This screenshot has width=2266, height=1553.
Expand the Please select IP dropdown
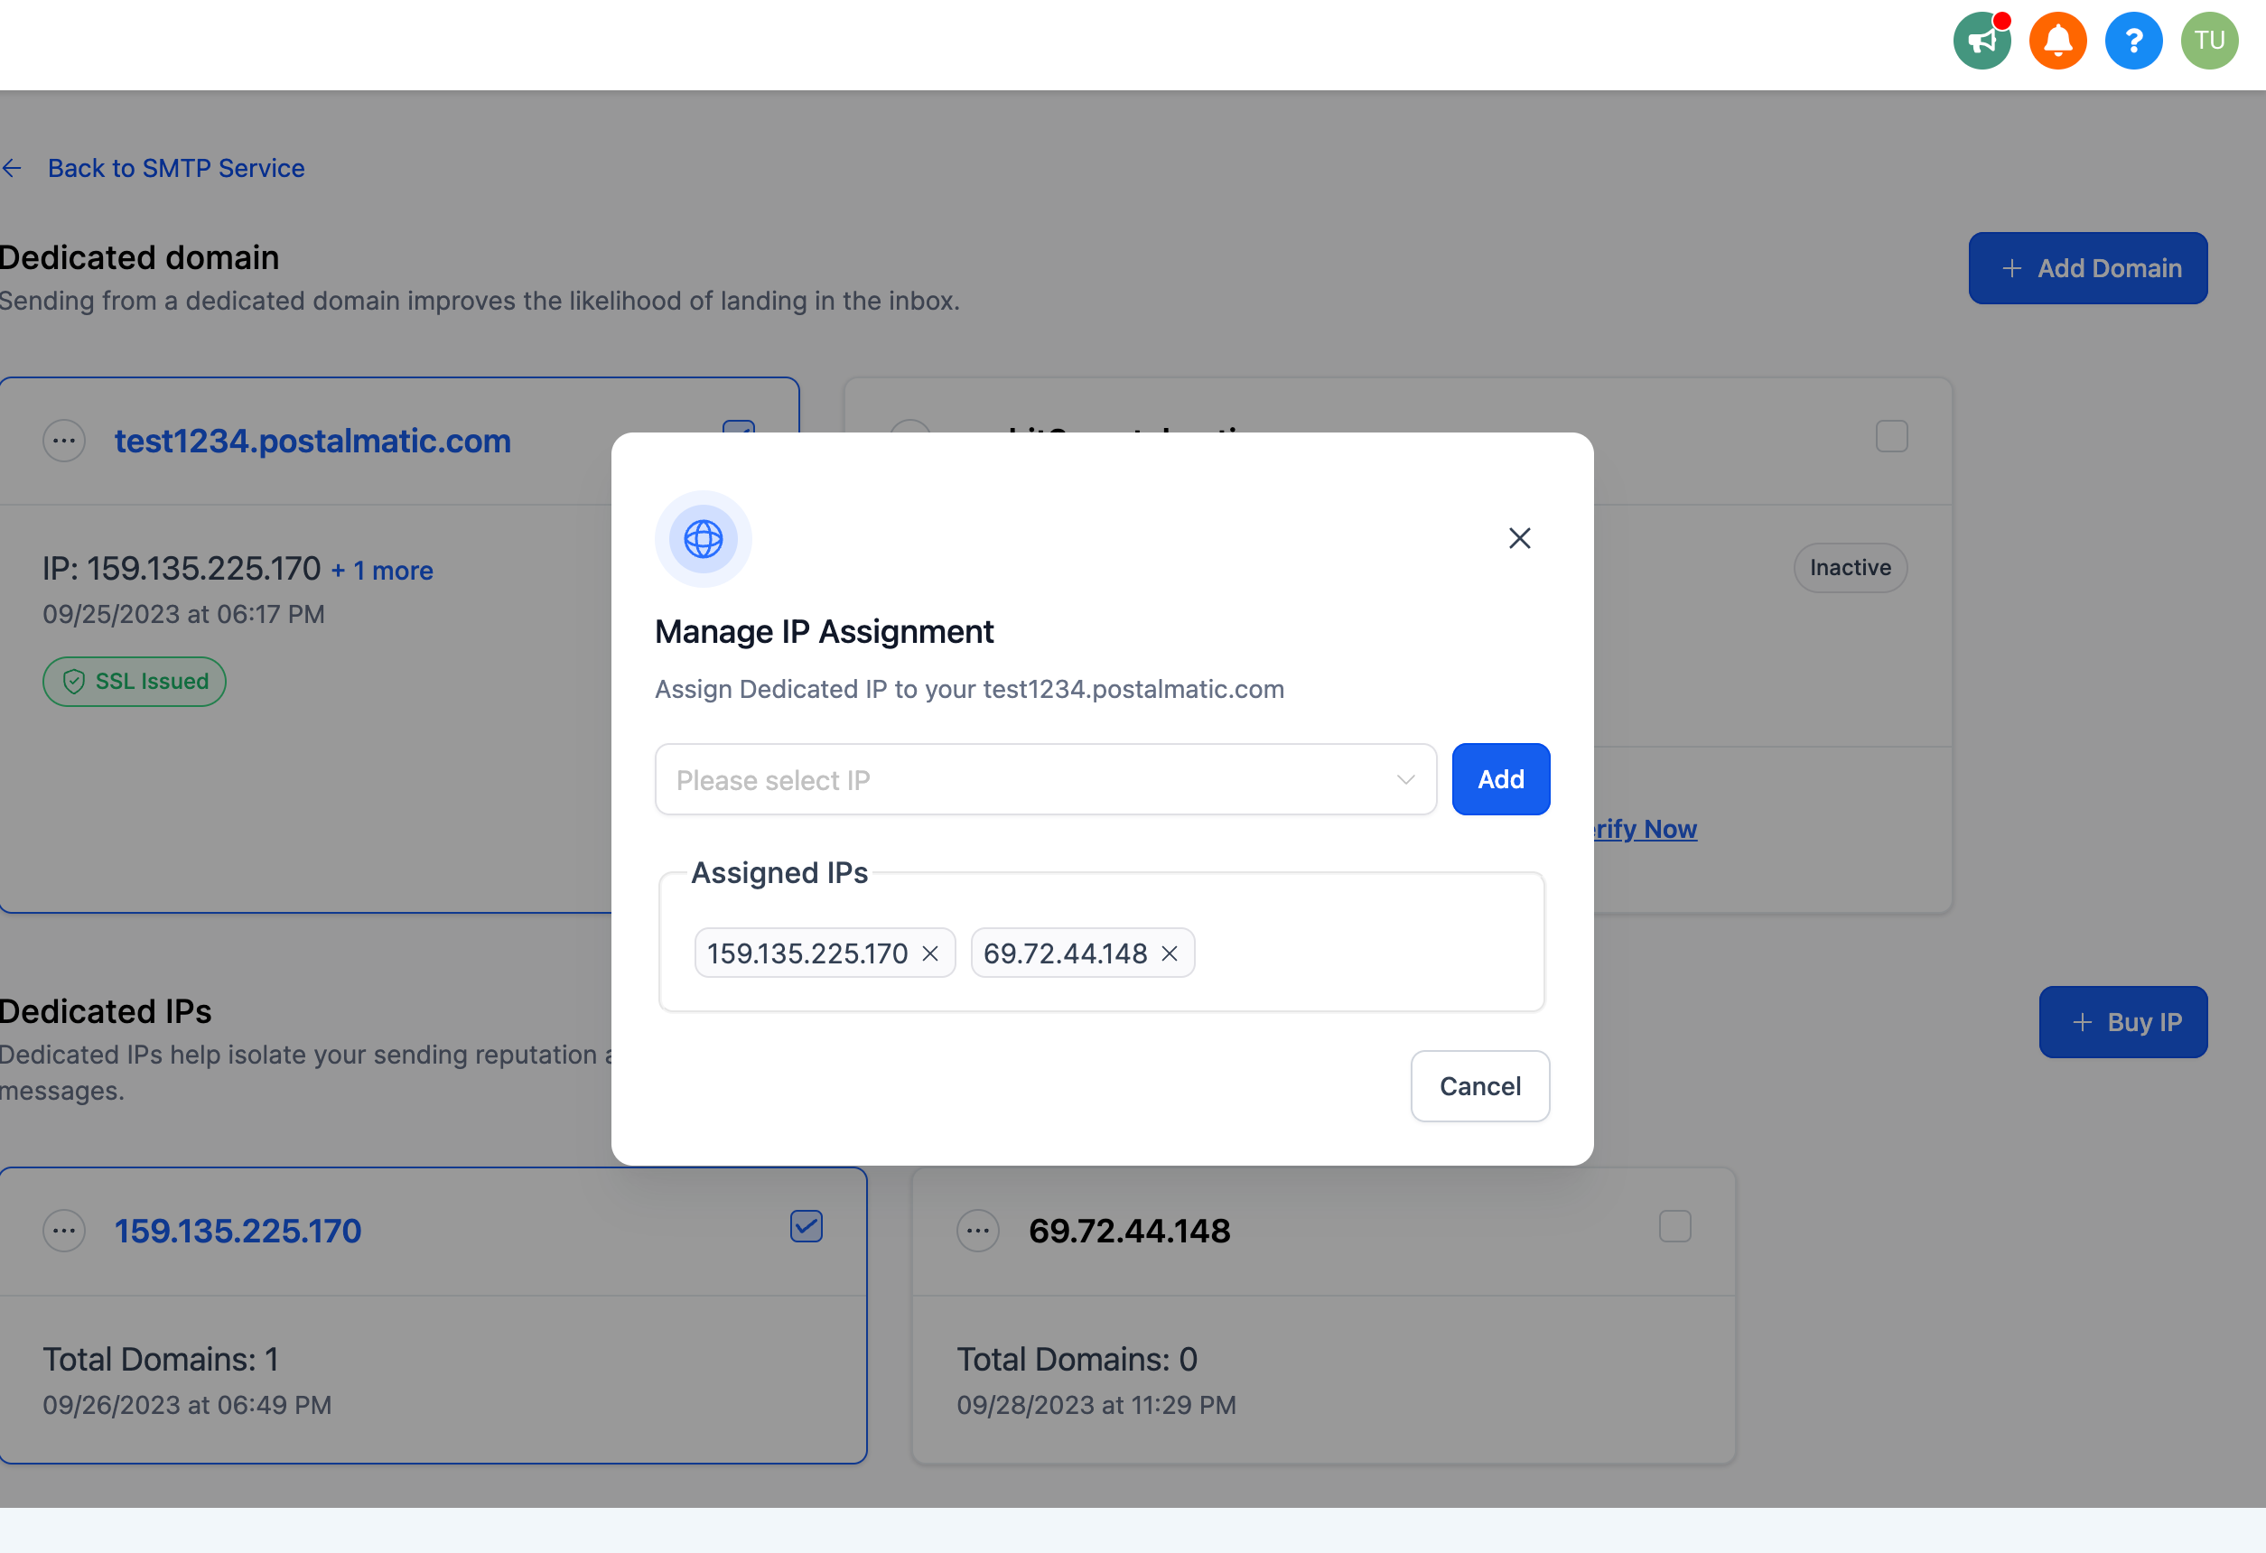(x=1045, y=780)
